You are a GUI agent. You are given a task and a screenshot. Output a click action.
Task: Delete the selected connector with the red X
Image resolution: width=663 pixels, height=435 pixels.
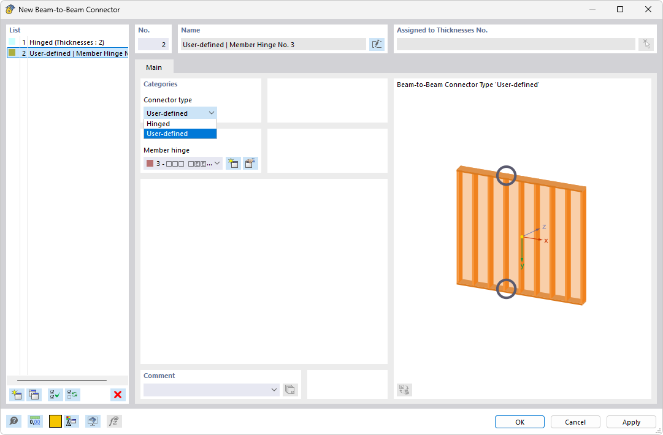(117, 395)
